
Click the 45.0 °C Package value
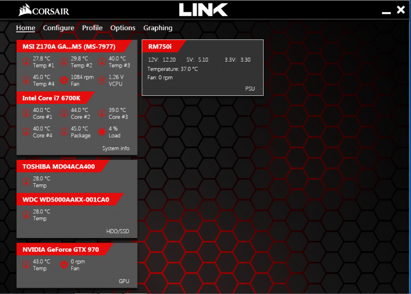click(x=79, y=128)
